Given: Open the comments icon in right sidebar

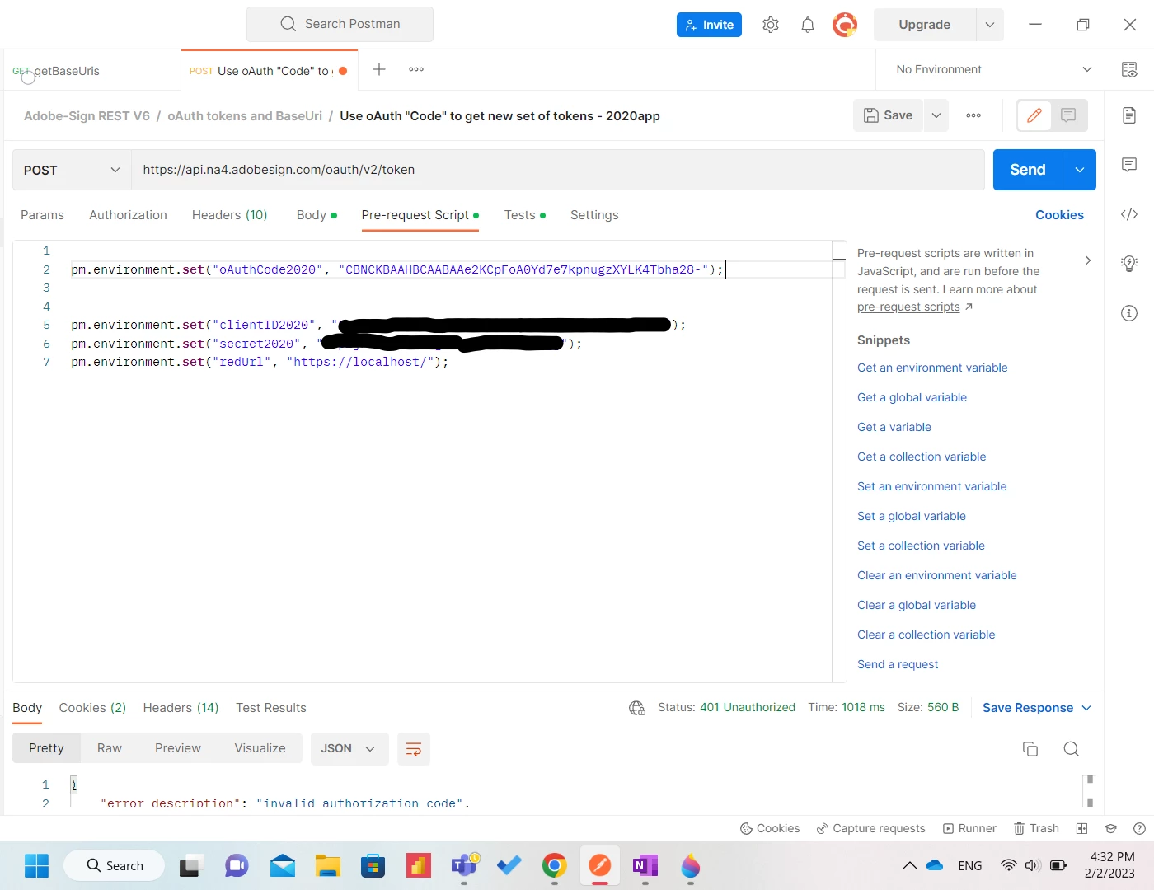Looking at the screenshot, I should click(x=1129, y=165).
